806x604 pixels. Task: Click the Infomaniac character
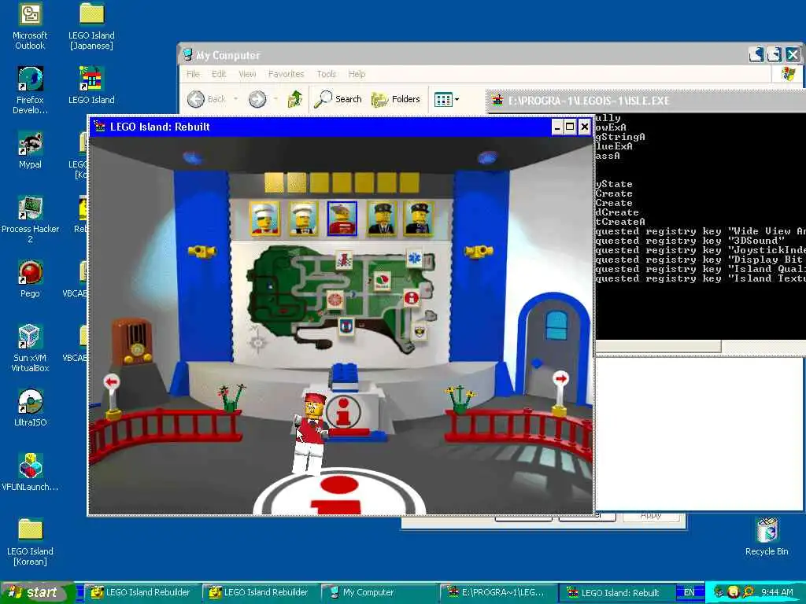[x=311, y=433]
